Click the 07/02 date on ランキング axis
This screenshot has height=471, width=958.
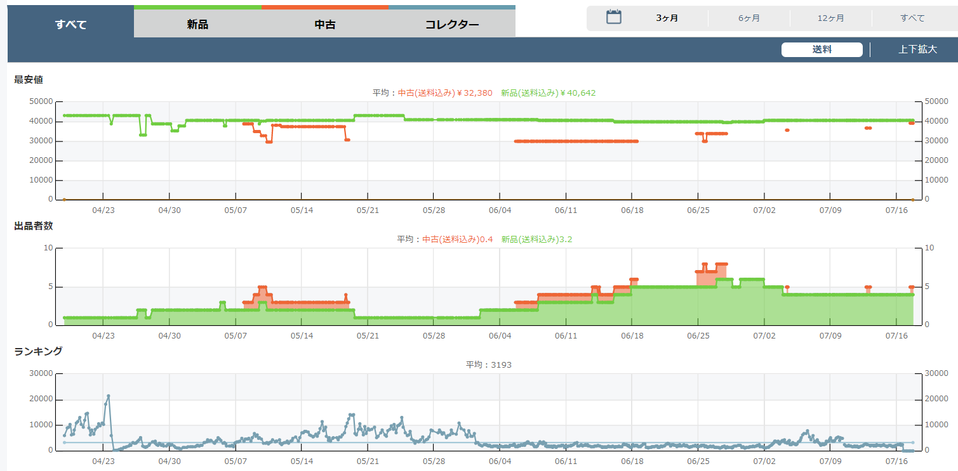pos(764,461)
